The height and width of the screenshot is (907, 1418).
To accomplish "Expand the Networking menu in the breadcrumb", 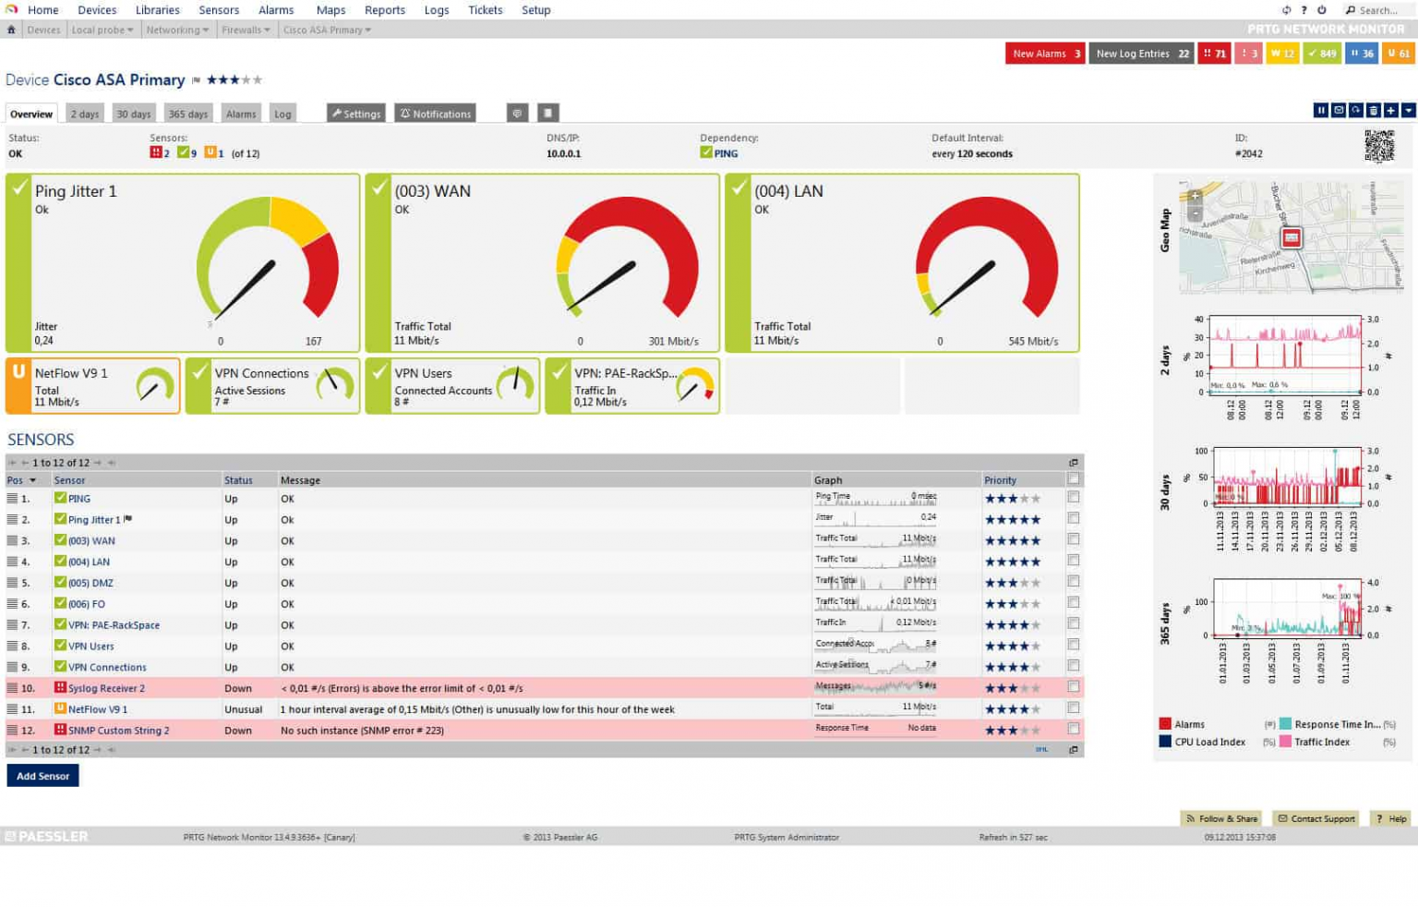I will click(177, 30).
